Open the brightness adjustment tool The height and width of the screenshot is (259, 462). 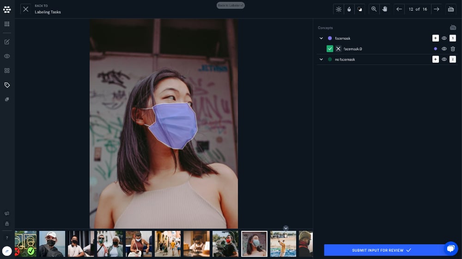[339, 9]
